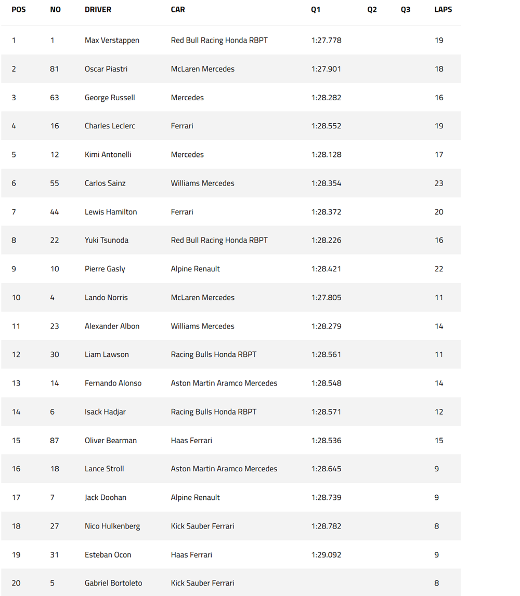
Task: Select Esteban Ocon's 1:29.092 lap time
Action: [x=326, y=555]
